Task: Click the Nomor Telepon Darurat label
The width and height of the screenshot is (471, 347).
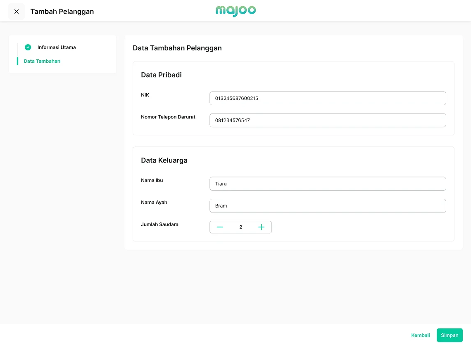Action: coord(168,117)
